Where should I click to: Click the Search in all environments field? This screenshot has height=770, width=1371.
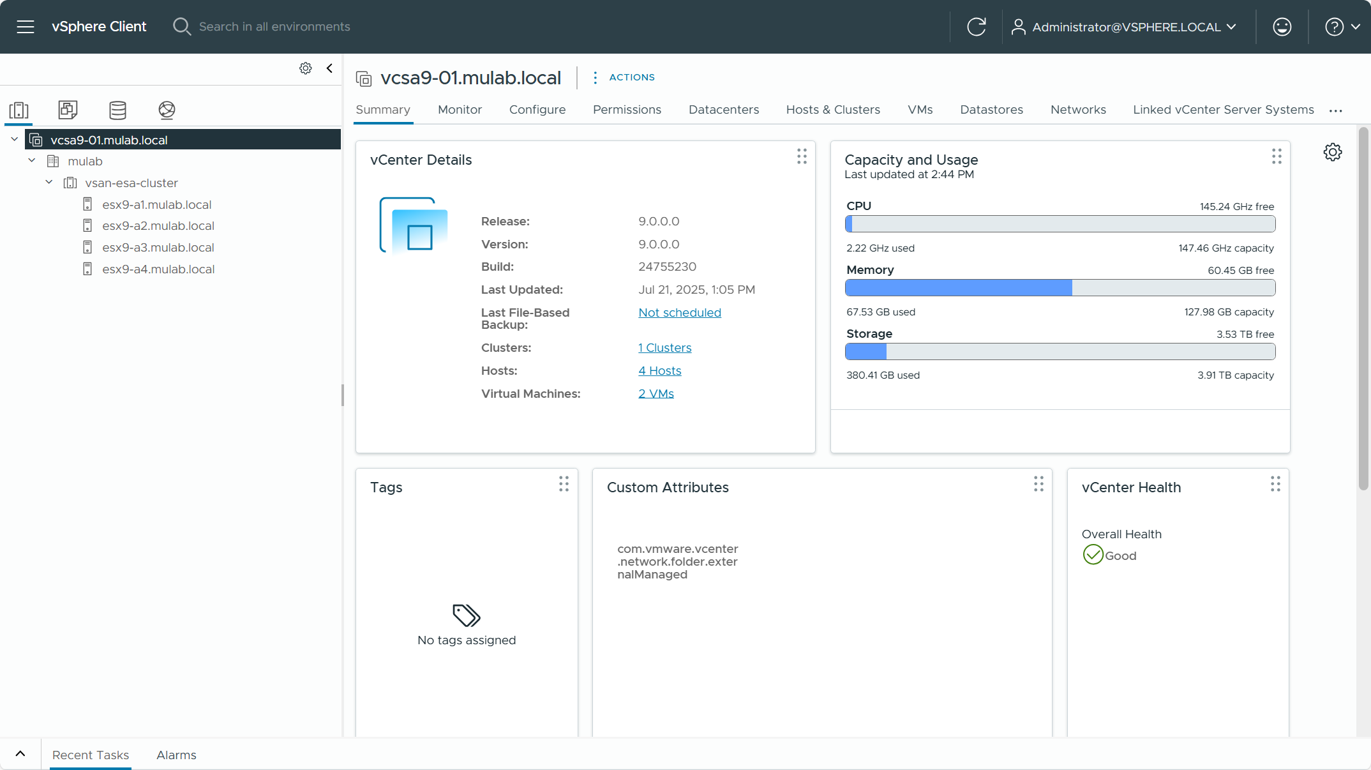point(274,27)
